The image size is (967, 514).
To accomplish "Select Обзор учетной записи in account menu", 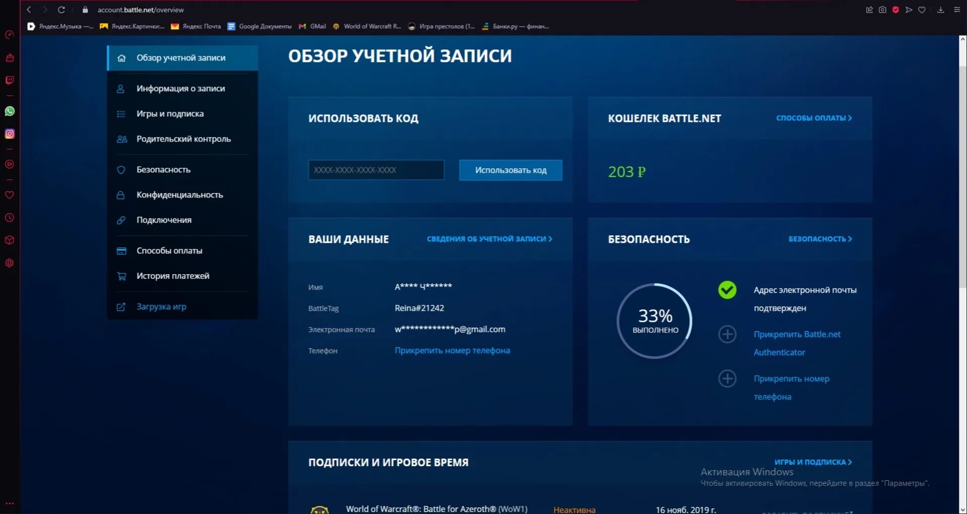I will click(x=182, y=58).
